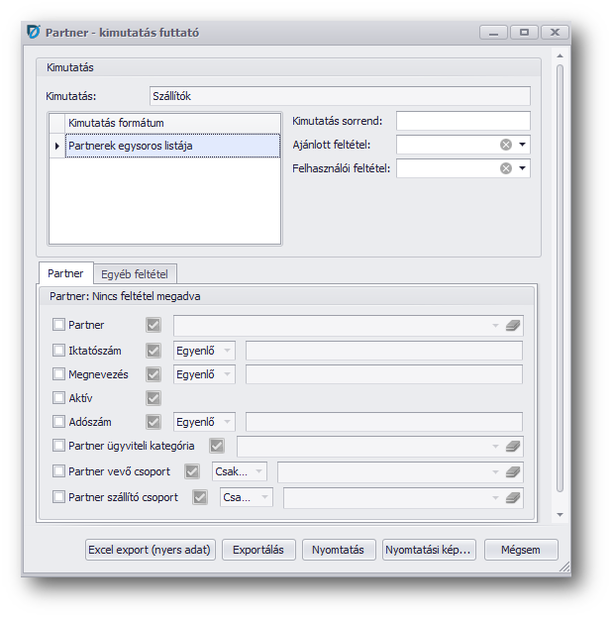Tick the Iktatószám checkbox

click(x=58, y=350)
